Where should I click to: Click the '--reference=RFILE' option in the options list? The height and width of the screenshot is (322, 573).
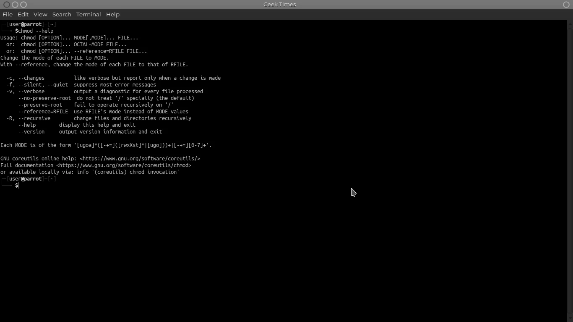click(43, 112)
